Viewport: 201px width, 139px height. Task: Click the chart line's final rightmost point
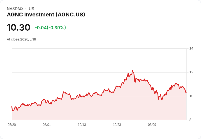tap(186, 92)
